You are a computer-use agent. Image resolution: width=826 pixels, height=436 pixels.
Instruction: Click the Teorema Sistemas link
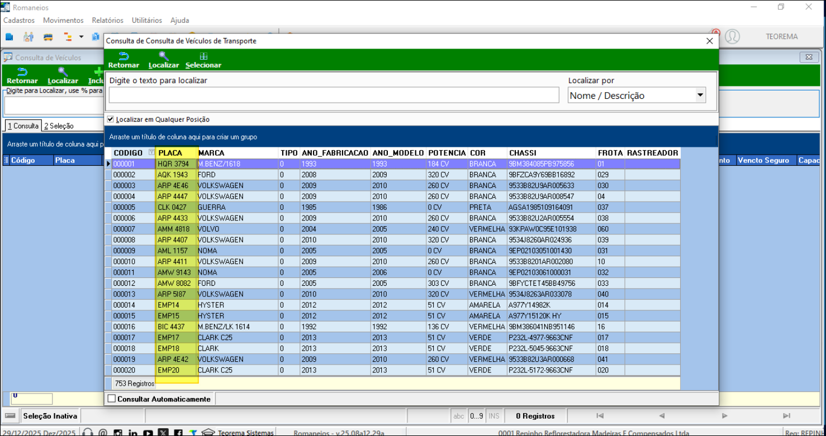(x=246, y=433)
